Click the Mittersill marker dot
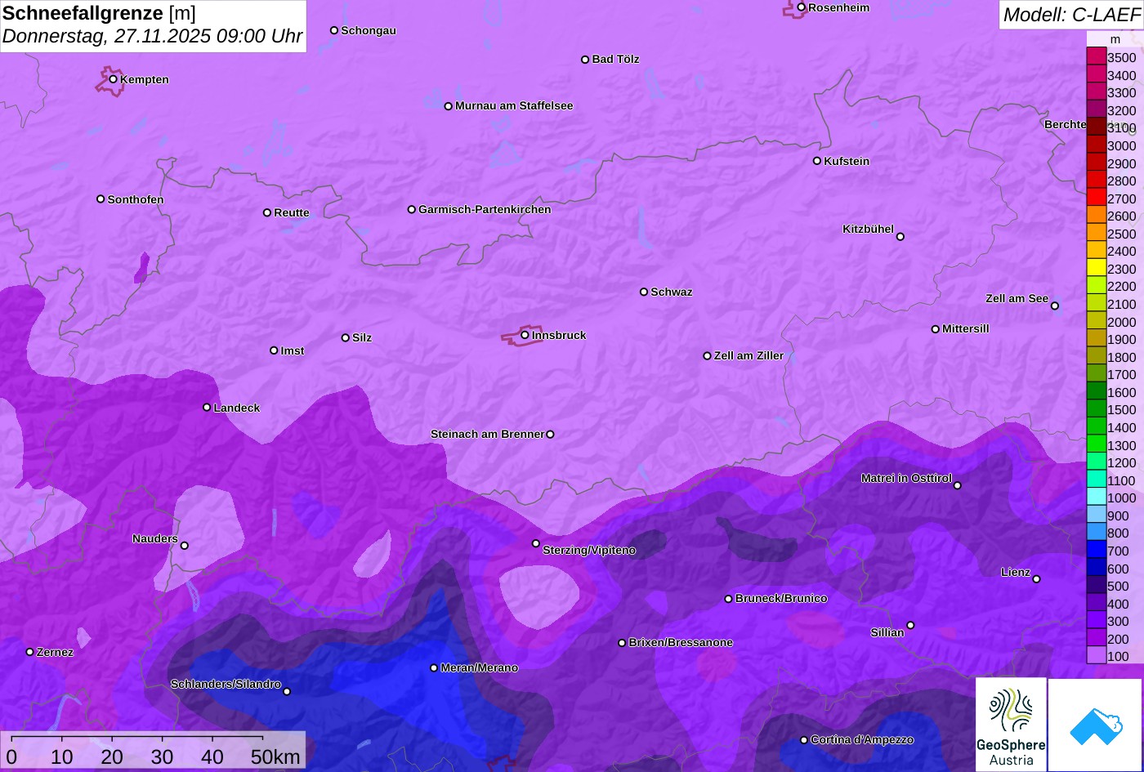The image size is (1144, 772). 936,329
